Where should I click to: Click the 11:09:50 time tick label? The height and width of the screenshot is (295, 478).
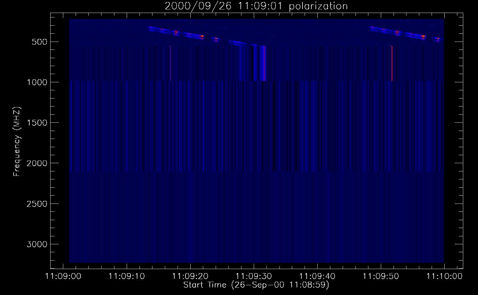381,276
